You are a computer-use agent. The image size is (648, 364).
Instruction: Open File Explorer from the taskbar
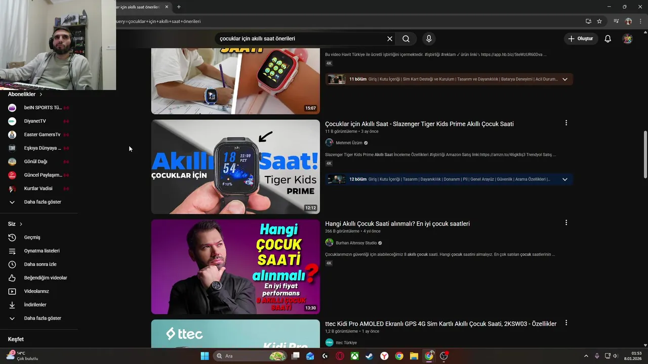point(414,356)
